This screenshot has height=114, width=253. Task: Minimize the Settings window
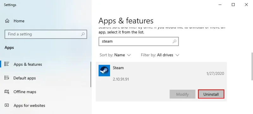tap(220, 5)
